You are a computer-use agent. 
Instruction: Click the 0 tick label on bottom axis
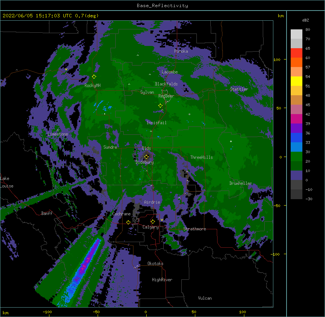click(x=146, y=312)
